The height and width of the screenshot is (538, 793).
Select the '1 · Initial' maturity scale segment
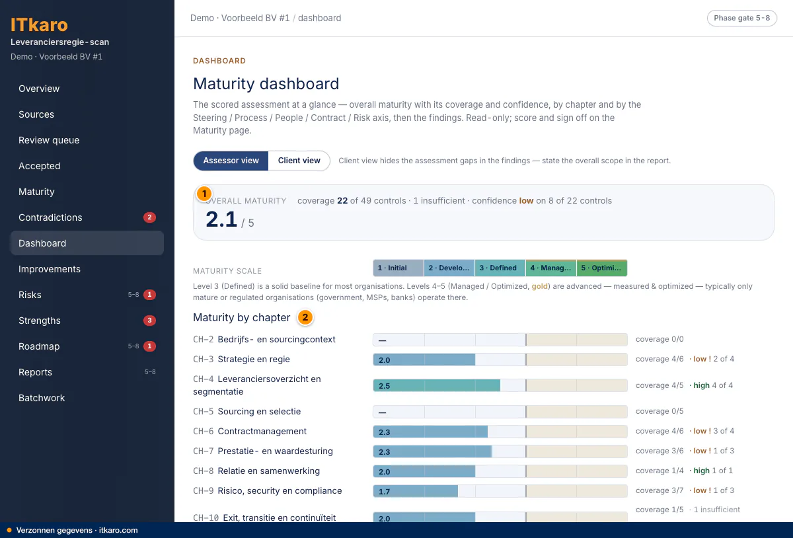(398, 268)
